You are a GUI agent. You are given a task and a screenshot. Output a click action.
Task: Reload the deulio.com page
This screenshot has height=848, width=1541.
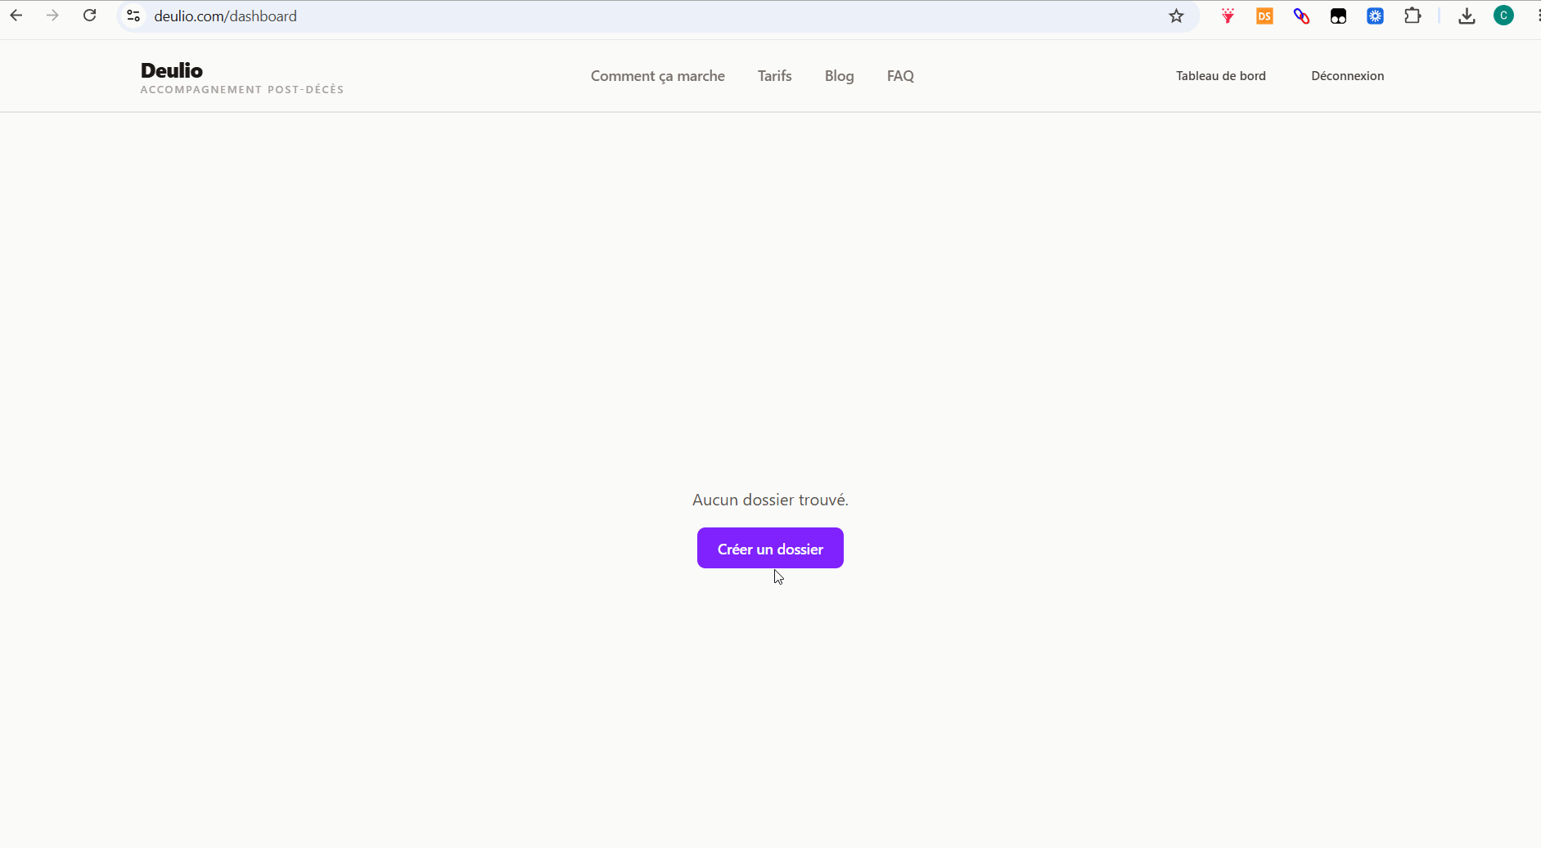click(90, 16)
